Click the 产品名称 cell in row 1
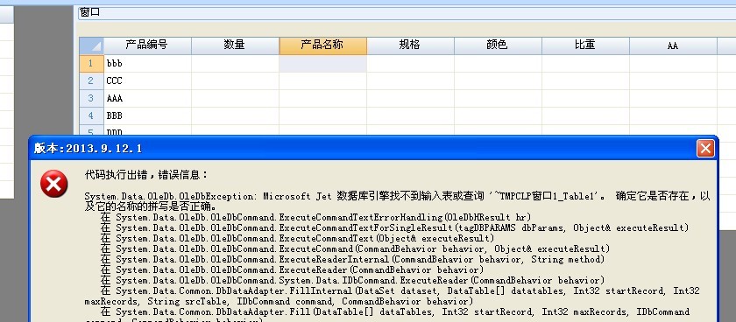The height and width of the screenshot is (322, 736). 323,63
